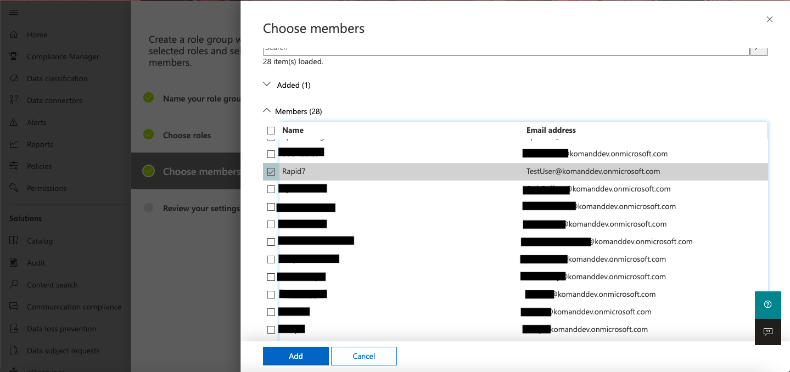790x372 pixels.
Task: Open Permissions in the left navigation
Action: coord(46,188)
